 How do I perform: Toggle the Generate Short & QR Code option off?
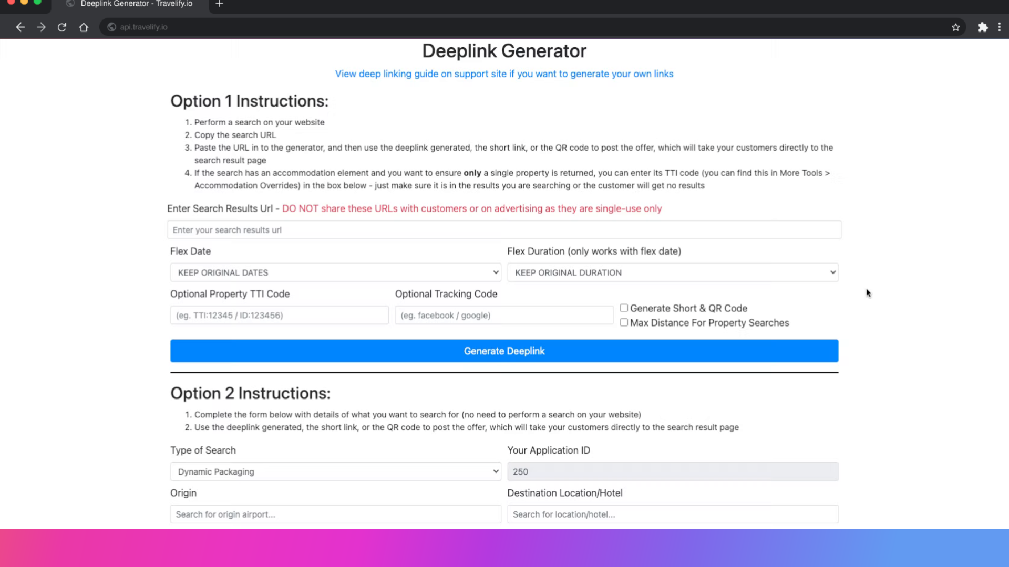[x=623, y=308]
